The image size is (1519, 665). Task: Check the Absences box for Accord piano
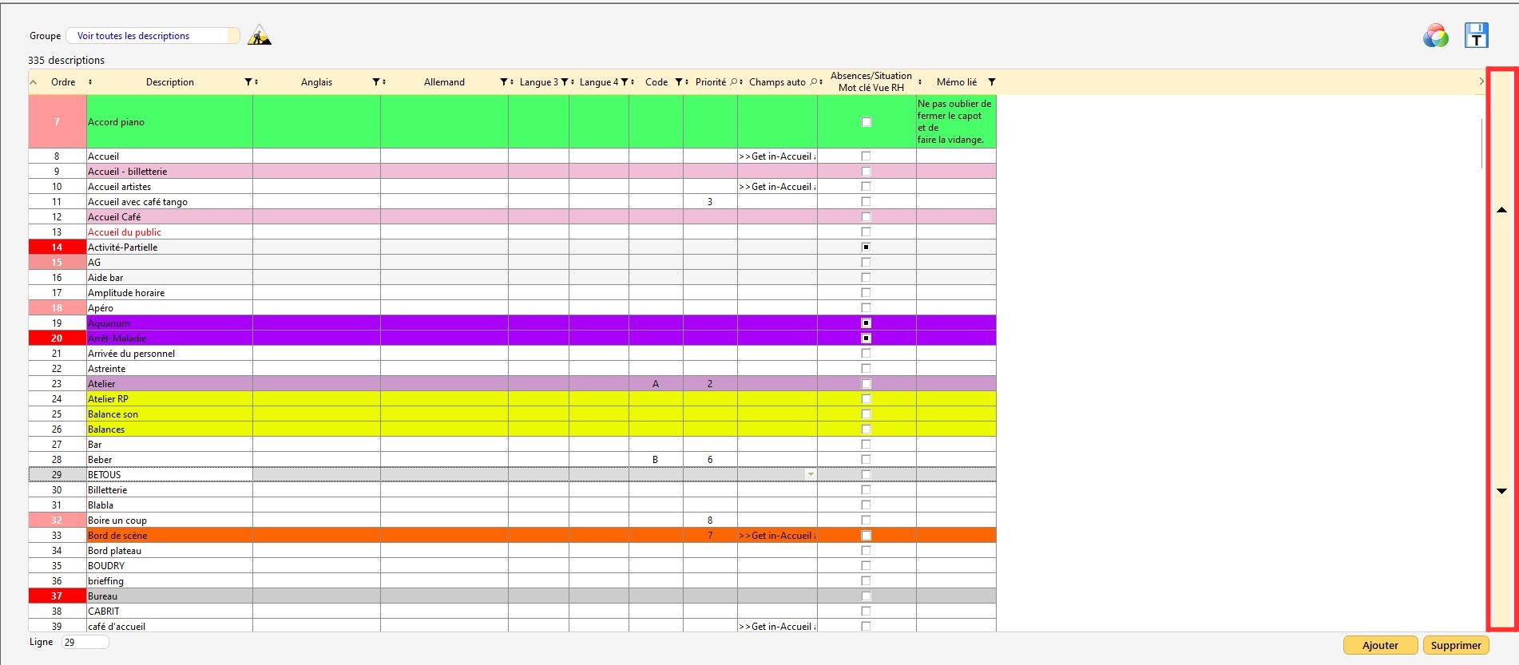[866, 122]
